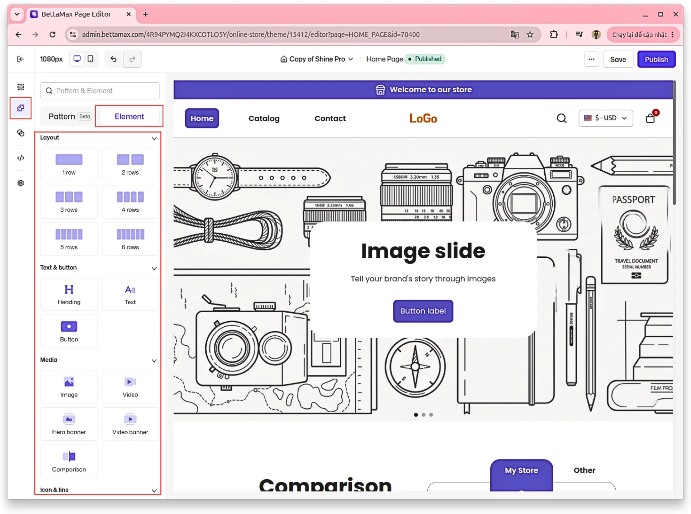Insert the 3 rows layout
The height and width of the screenshot is (514, 691).
[x=69, y=202]
